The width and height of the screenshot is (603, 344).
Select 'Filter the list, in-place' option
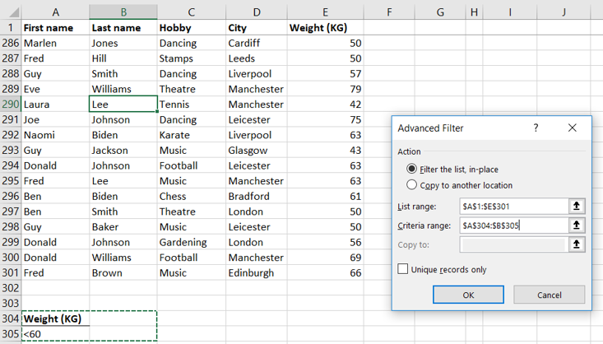point(412,169)
